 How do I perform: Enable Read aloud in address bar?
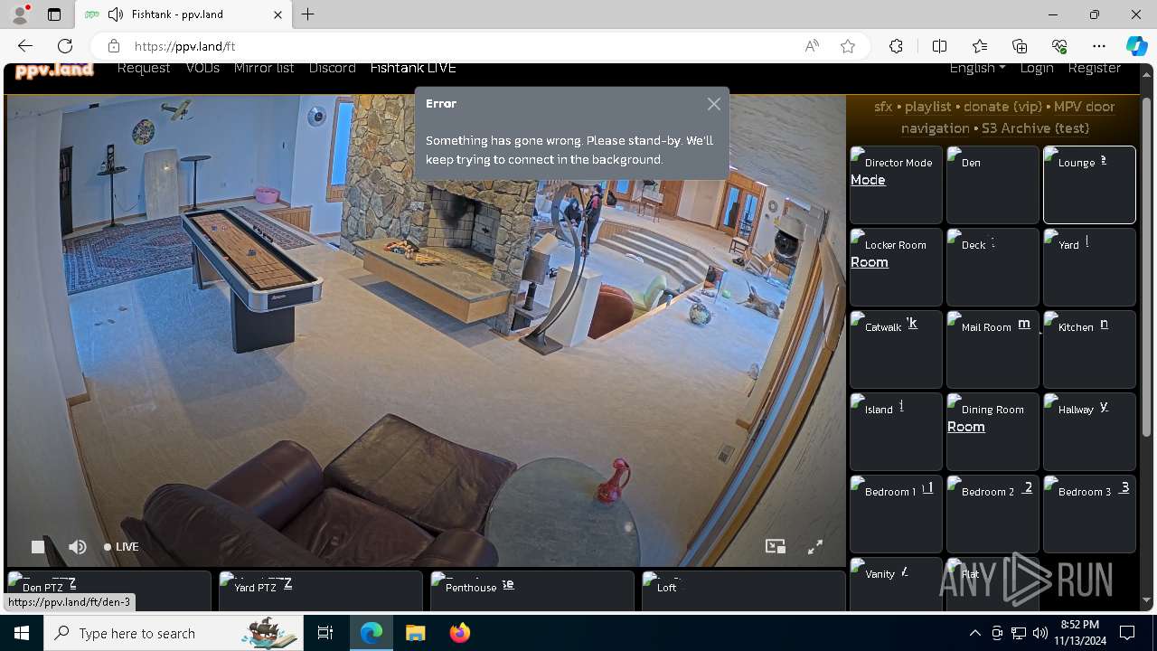812,46
